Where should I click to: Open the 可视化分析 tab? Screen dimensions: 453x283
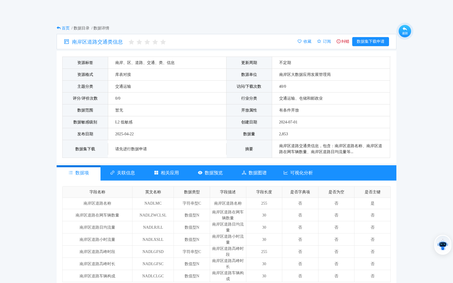coord(298,173)
